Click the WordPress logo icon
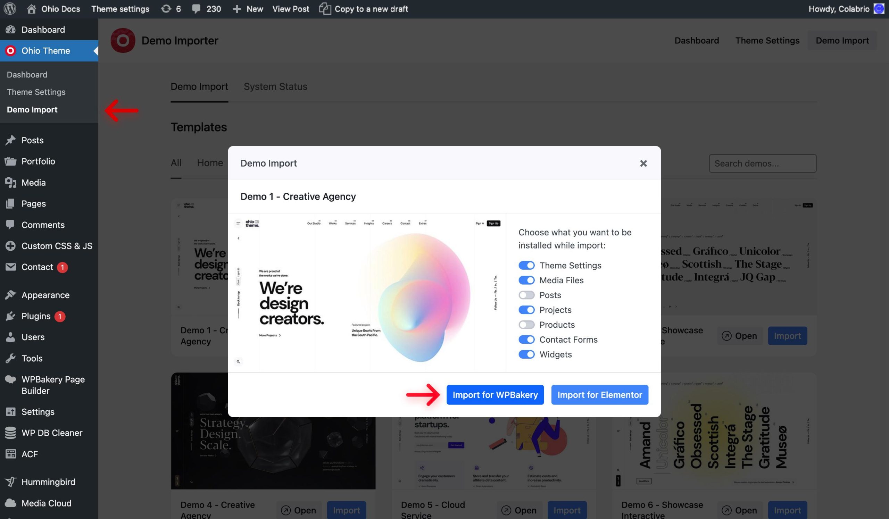 [10, 8]
